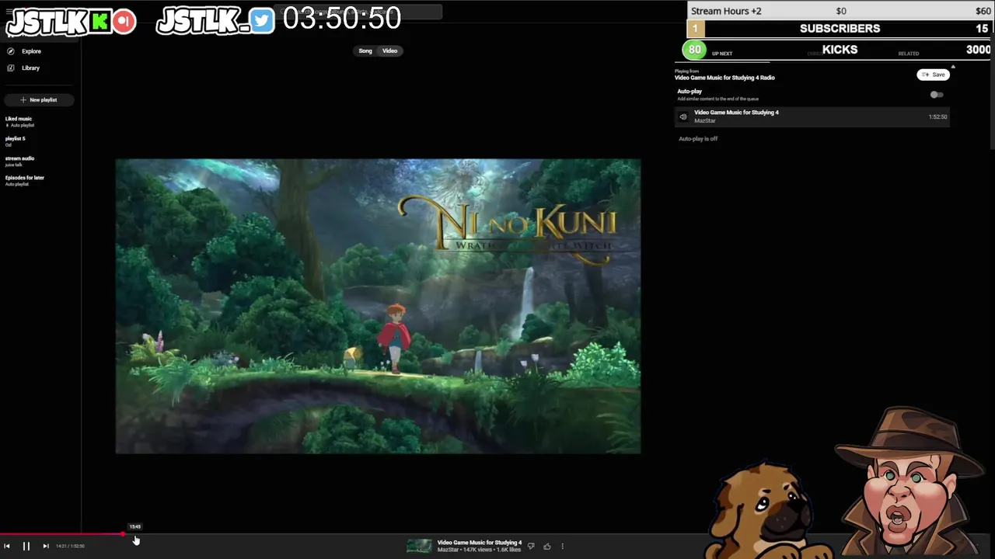Switch to Video view
The width and height of the screenshot is (995, 559).
point(389,50)
